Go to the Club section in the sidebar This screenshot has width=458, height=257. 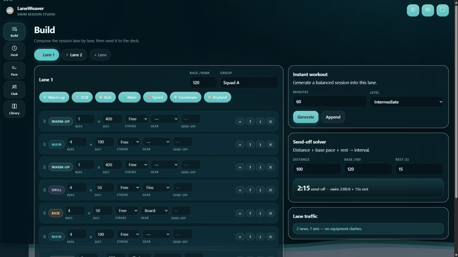(x=14, y=90)
